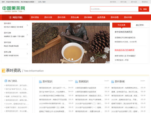Click the 茶叶知识 column icon
This screenshot has width=151, height=113.
(40, 82)
